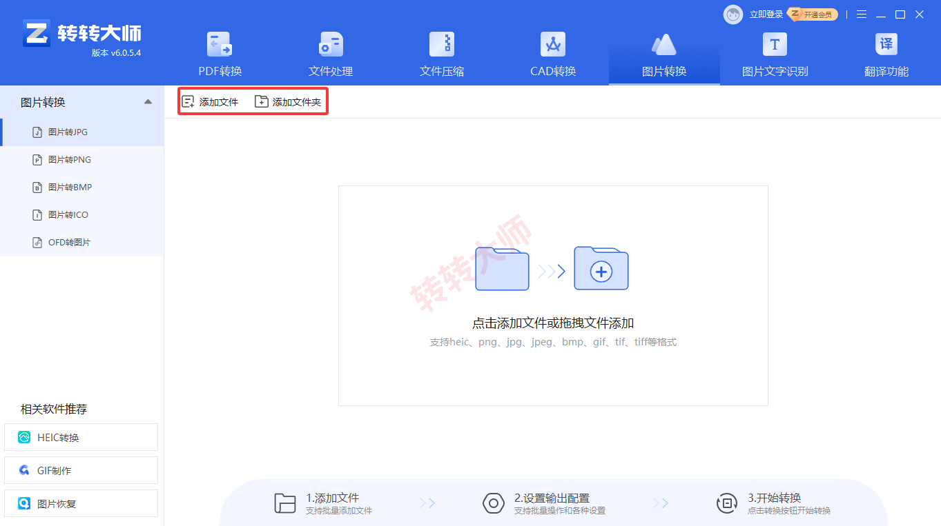
Task: Click the folder-with-plus icon in drop area
Action: click(601, 268)
